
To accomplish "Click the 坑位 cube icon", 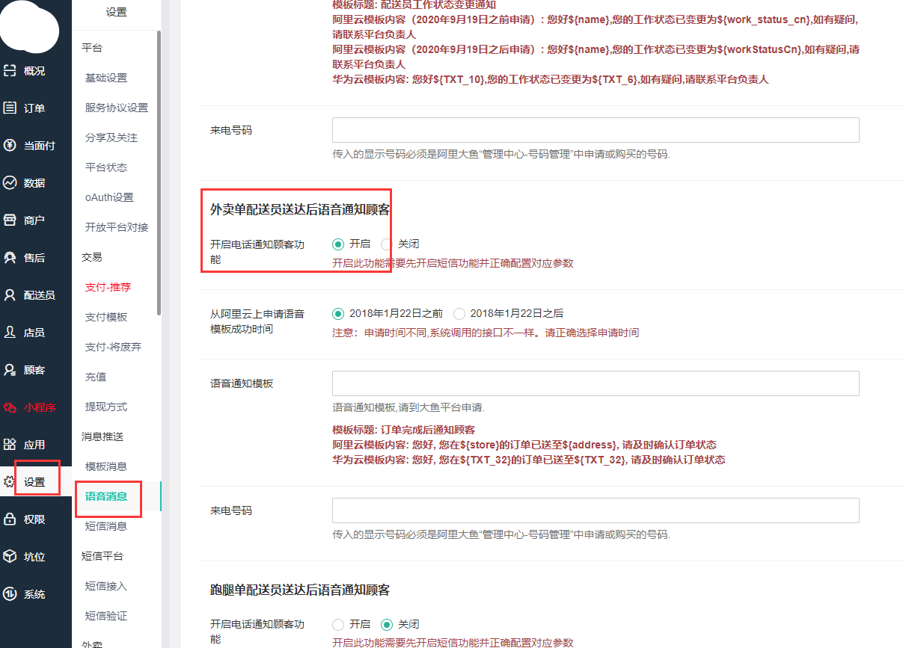I will pyautogui.click(x=10, y=557).
